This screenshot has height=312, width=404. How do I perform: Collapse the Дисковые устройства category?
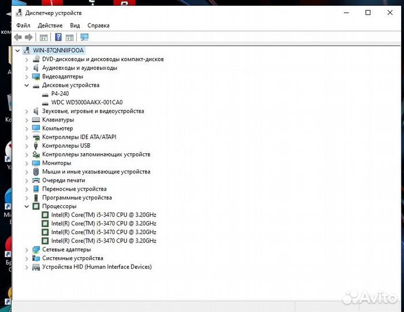click(27, 86)
